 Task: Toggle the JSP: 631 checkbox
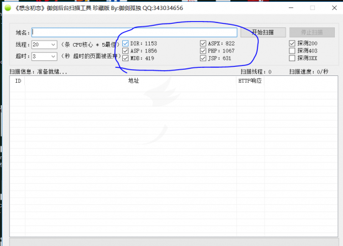coord(203,59)
